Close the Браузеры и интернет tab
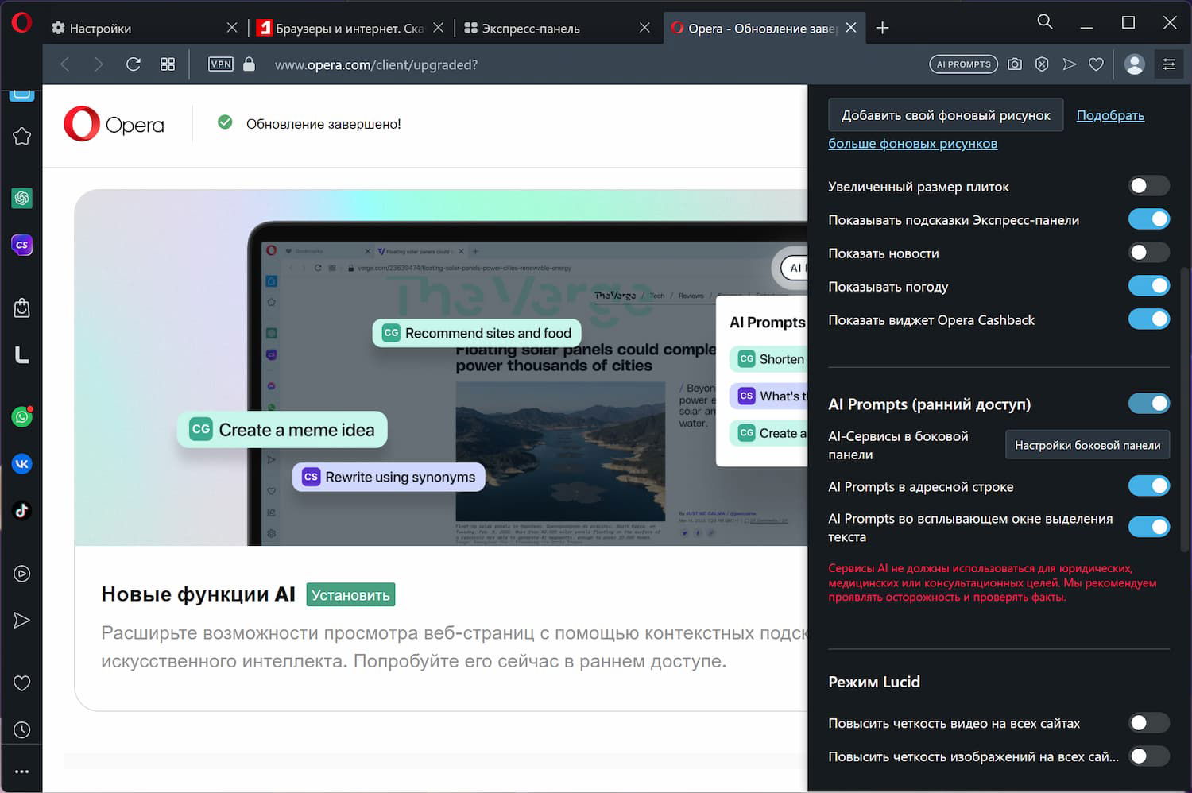 pyautogui.click(x=439, y=28)
